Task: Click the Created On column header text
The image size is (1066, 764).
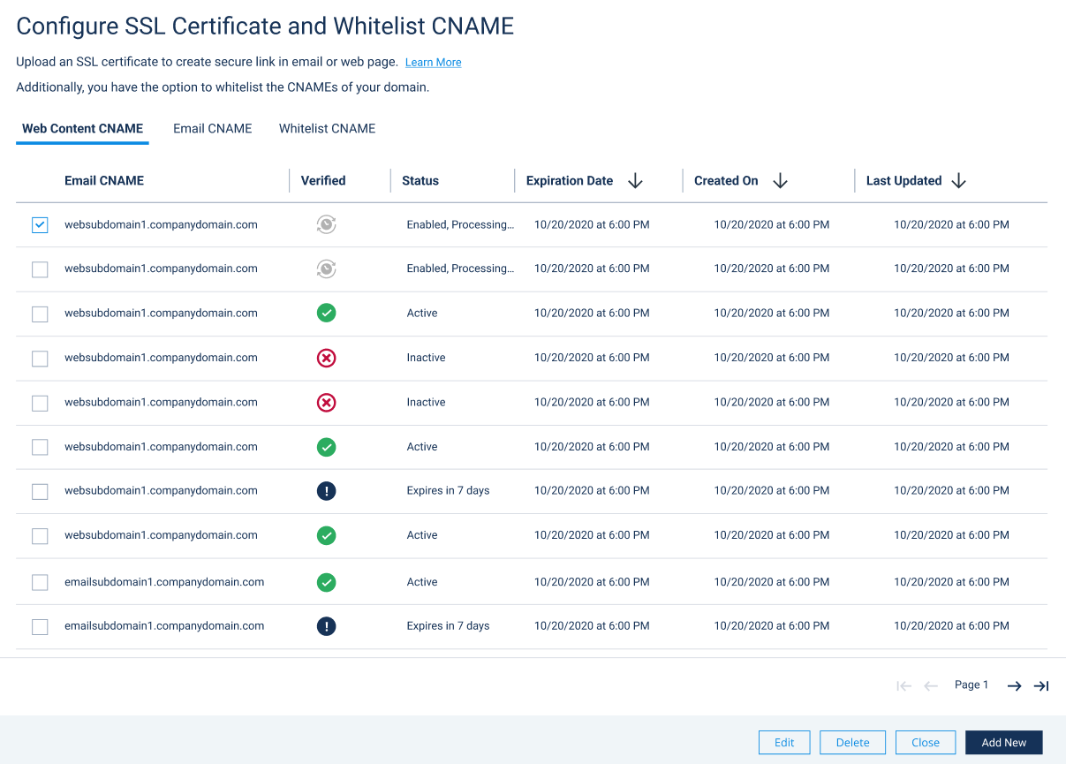Action: (x=726, y=180)
